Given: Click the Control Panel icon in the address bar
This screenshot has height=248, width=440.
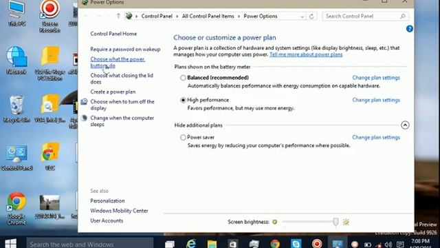Looking at the screenshot, I should tap(129, 16).
